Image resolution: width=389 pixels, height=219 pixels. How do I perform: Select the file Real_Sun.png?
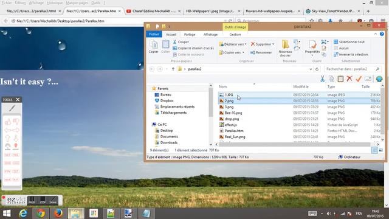pyautogui.click(x=299, y=136)
